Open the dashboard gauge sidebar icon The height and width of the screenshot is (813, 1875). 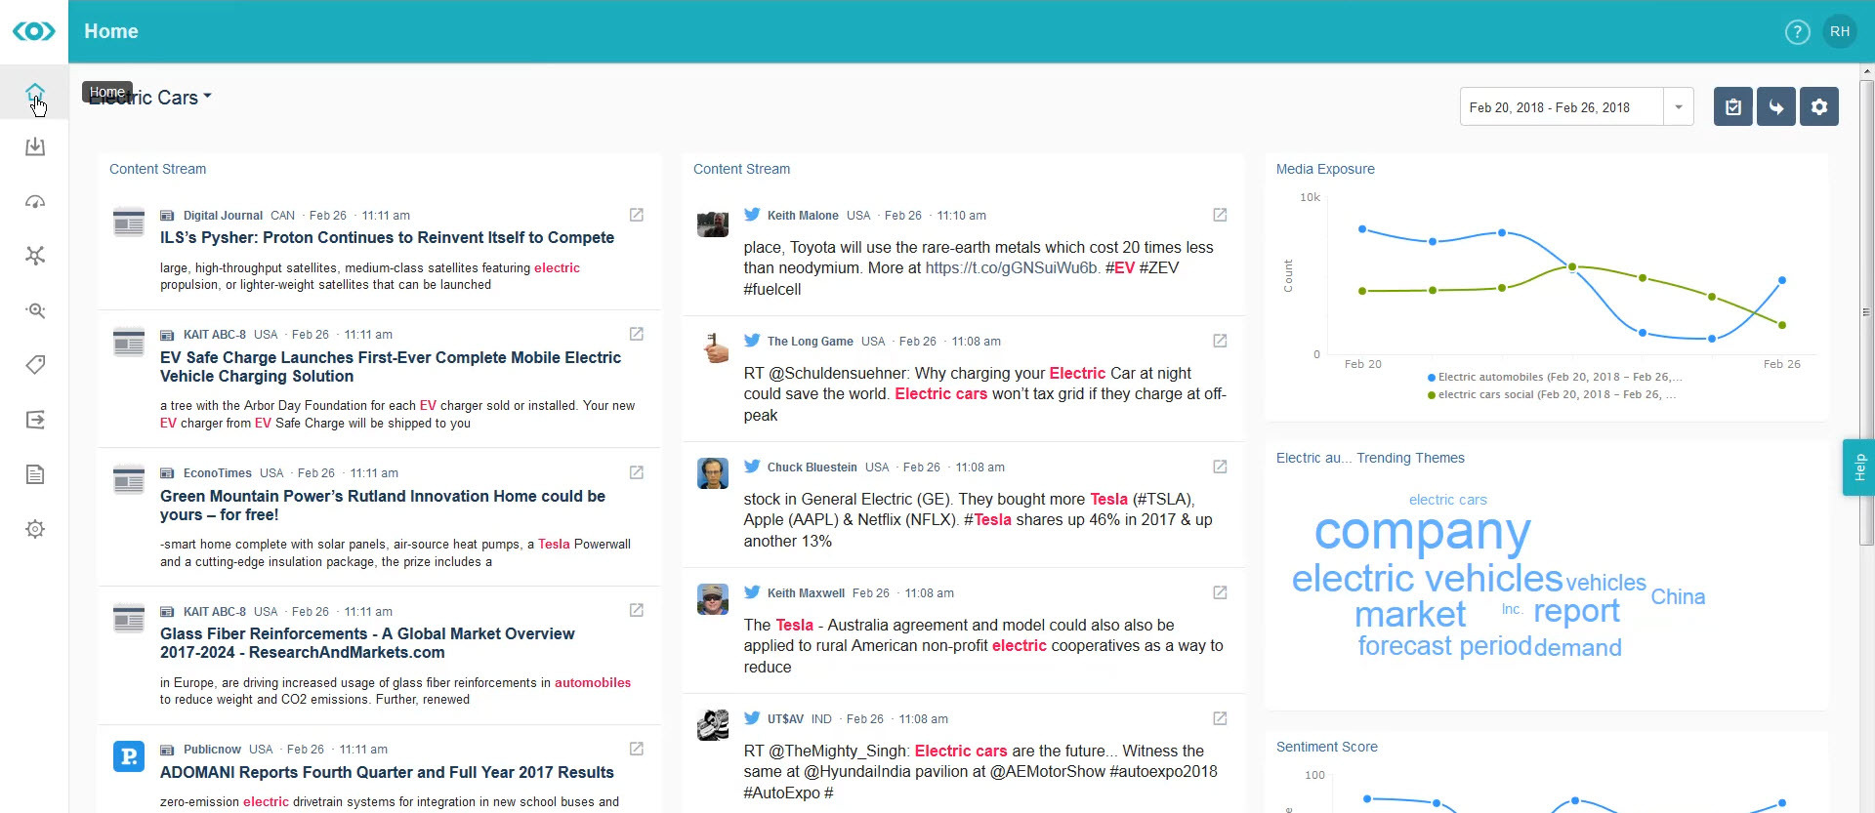click(35, 202)
